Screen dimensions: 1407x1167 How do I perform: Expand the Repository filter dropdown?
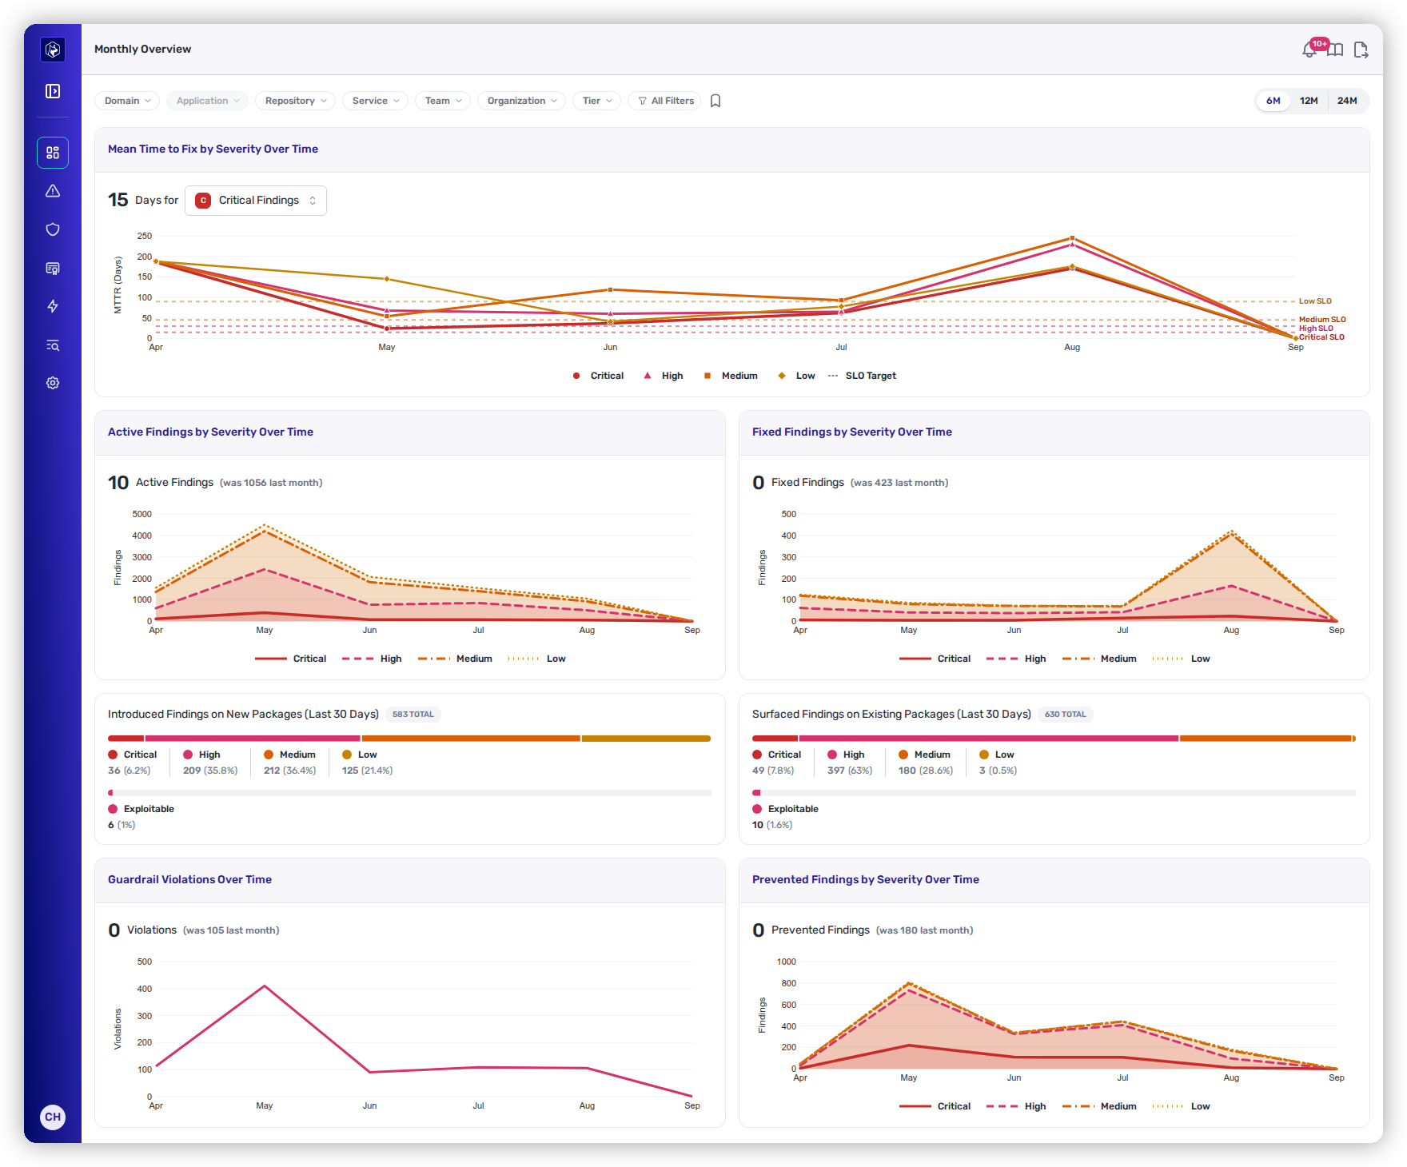(x=296, y=101)
